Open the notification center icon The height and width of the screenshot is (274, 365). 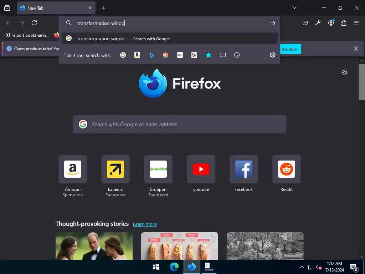[x=354, y=267]
